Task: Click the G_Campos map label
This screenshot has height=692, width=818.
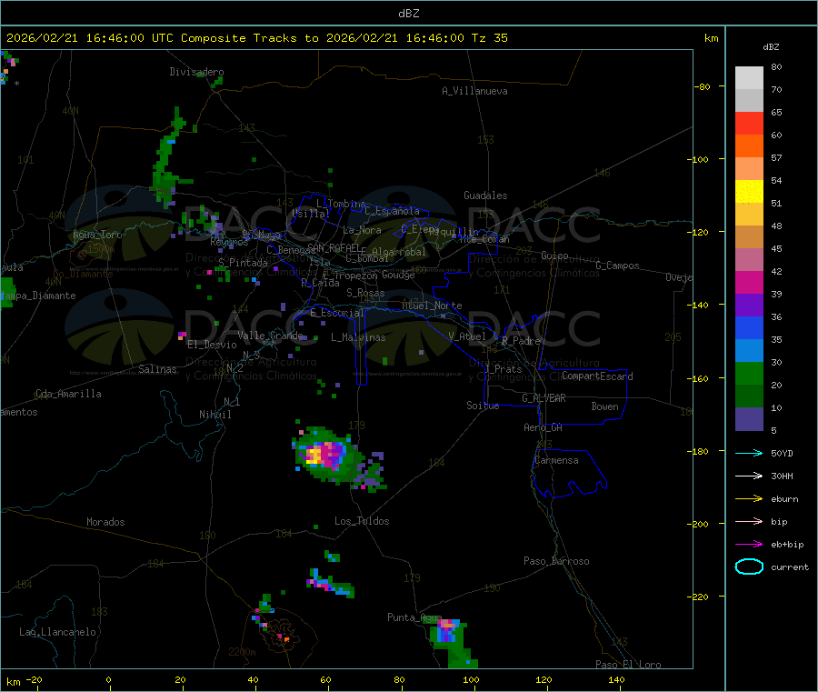Action: coord(618,266)
